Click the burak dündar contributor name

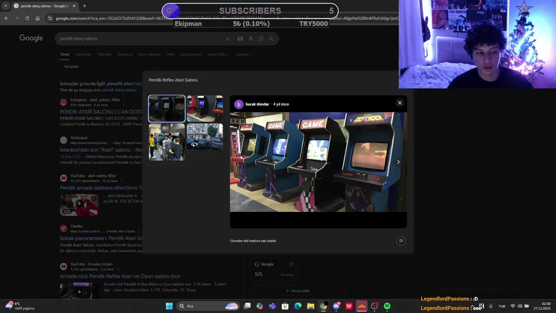tap(257, 104)
